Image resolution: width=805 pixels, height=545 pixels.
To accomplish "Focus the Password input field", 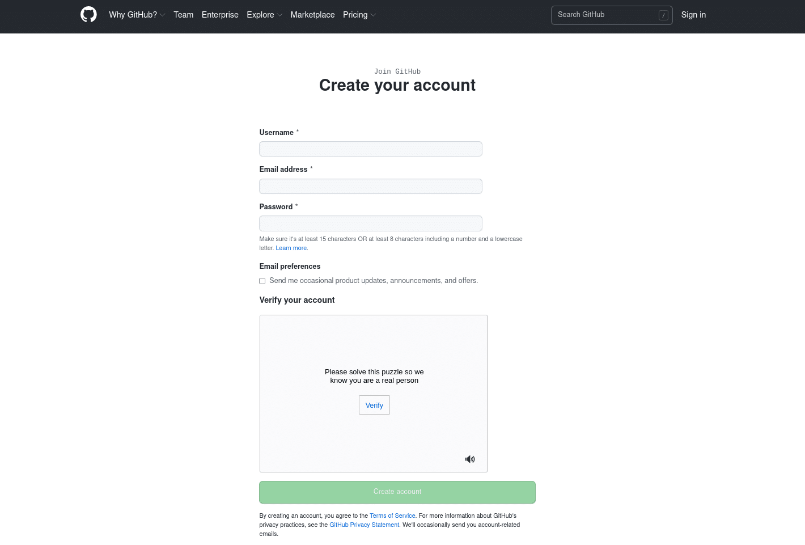I will pyautogui.click(x=371, y=223).
